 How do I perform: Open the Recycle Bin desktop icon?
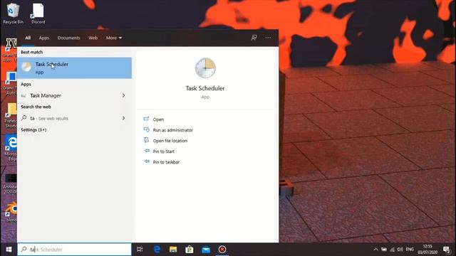click(x=13, y=14)
